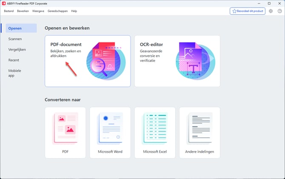Open the Bestand menu
285x179 pixels.
coord(9,11)
